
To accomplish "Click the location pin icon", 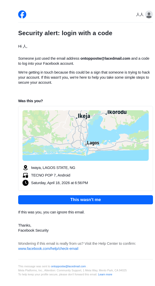I will [x=25, y=168].
